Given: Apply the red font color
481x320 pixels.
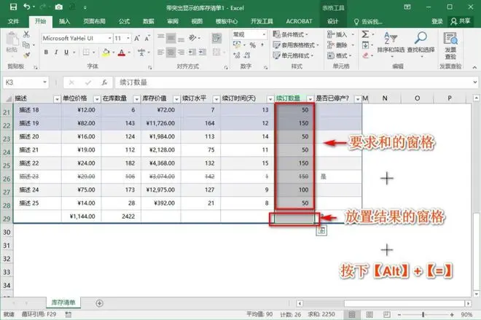Looking at the screenshot, I should [122, 52].
